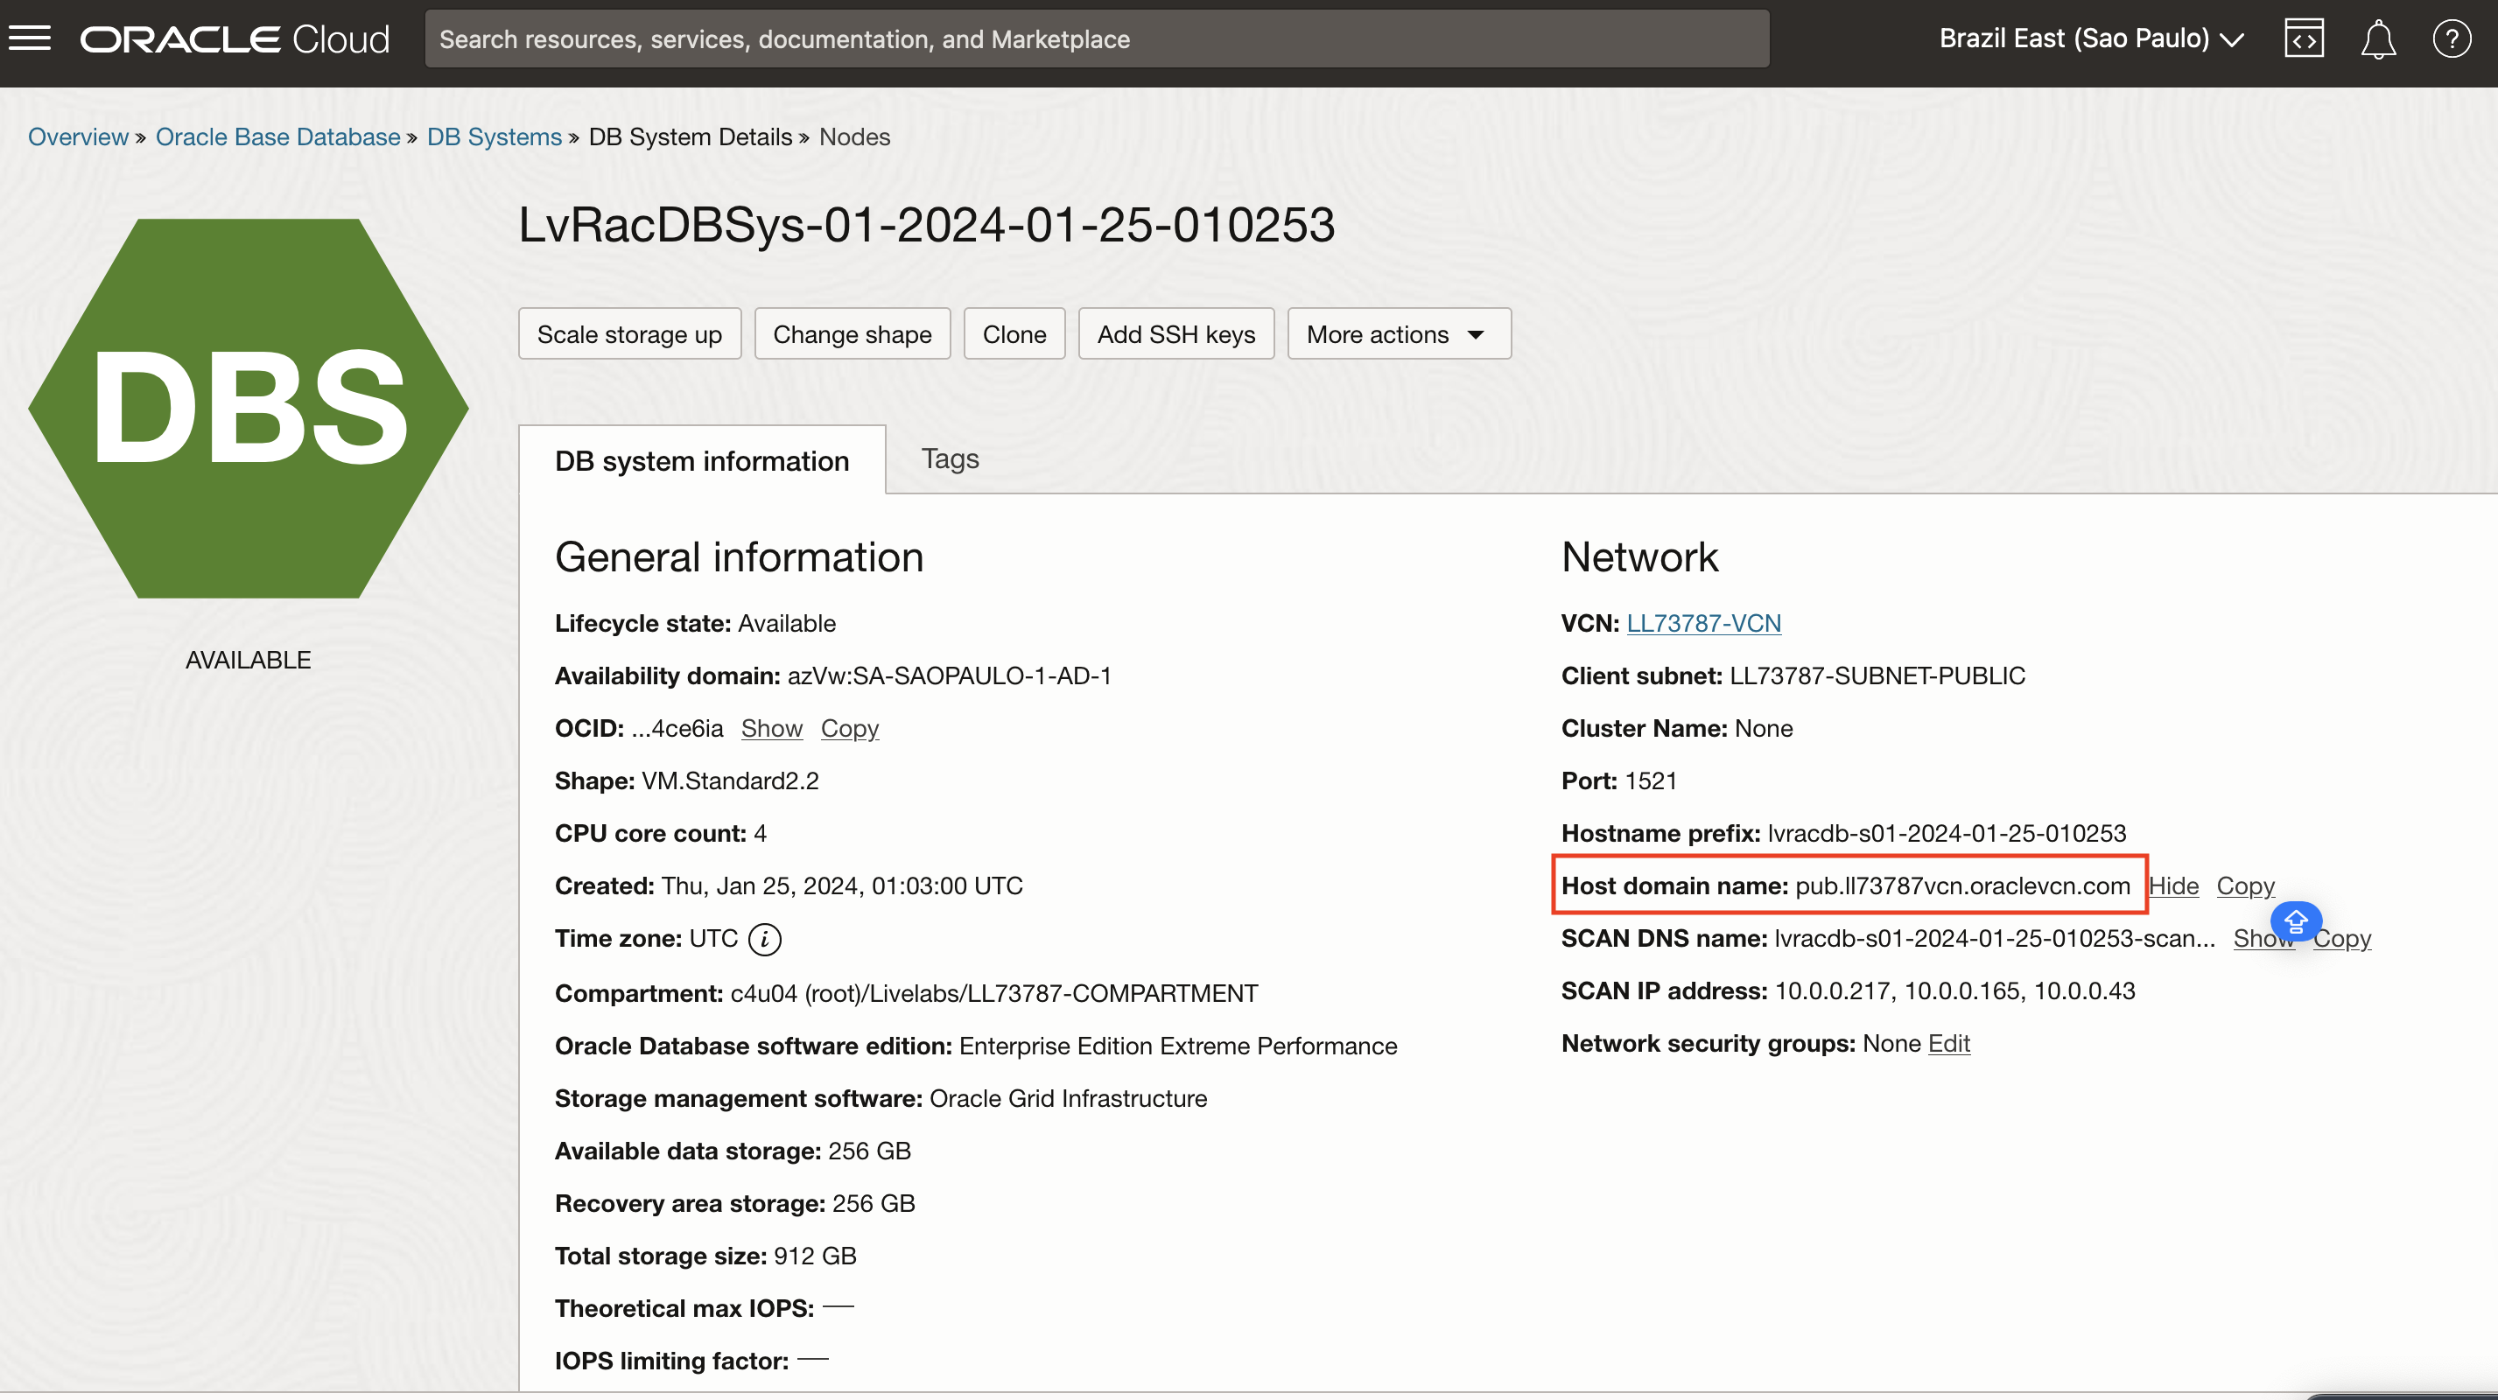The height and width of the screenshot is (1400, 2498).
Task: Expand the More actions dropdown
Action: click(x=1399, y=334)
